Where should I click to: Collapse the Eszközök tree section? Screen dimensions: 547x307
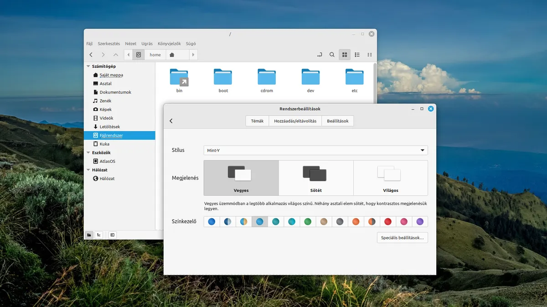click(88, 152)
